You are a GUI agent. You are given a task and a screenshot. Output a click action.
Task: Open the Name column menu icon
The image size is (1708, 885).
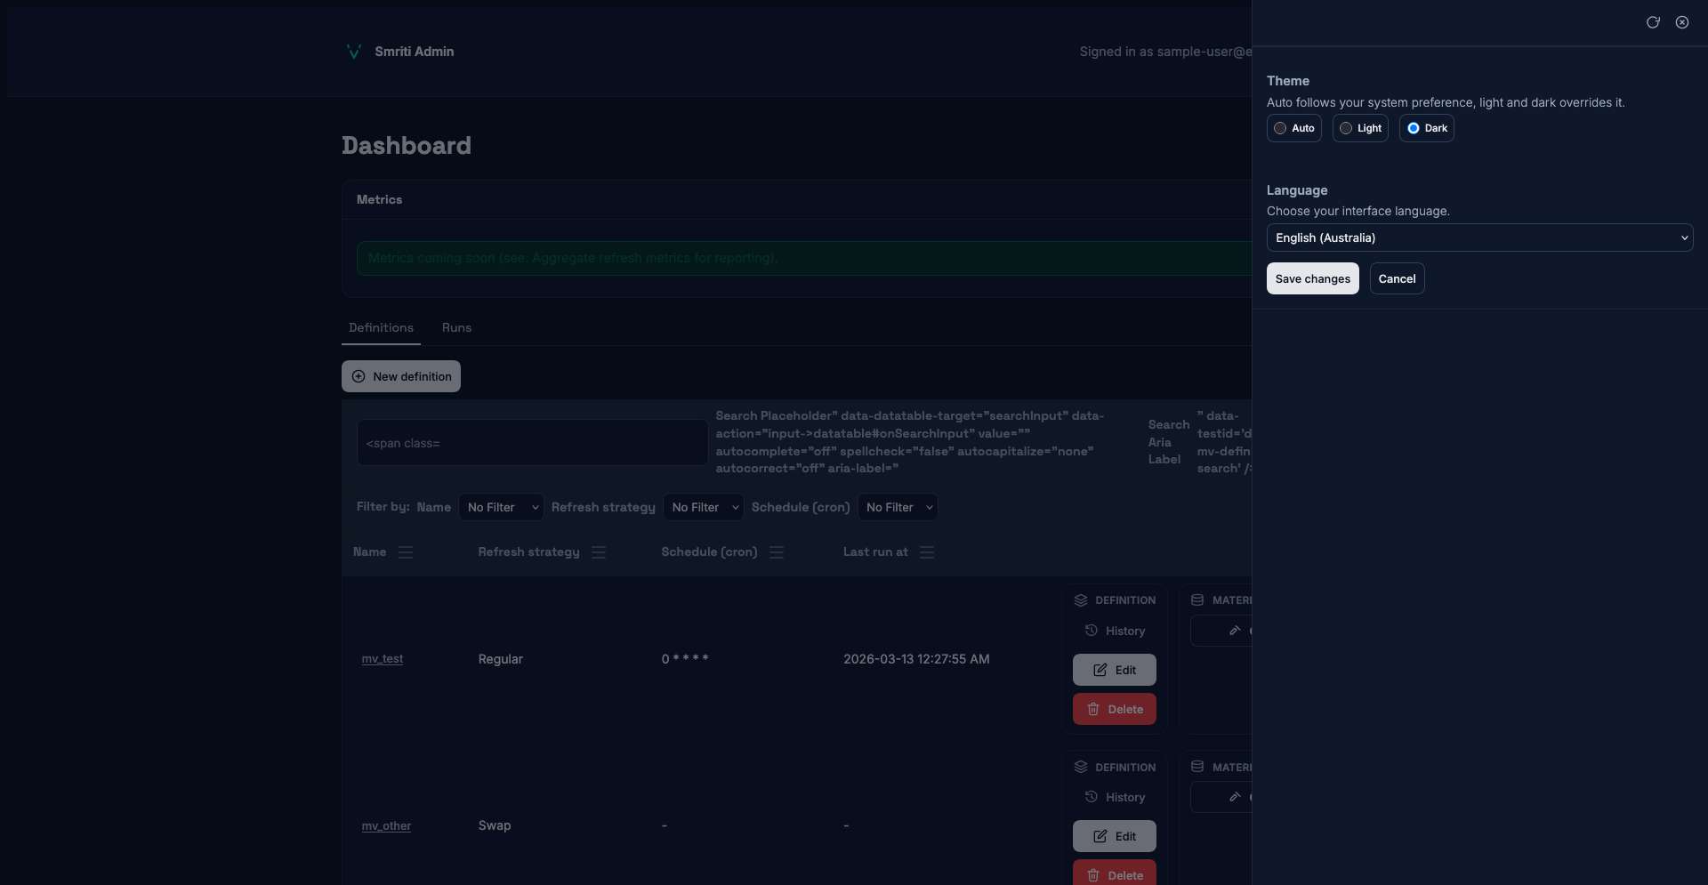[x=406, y=552]
